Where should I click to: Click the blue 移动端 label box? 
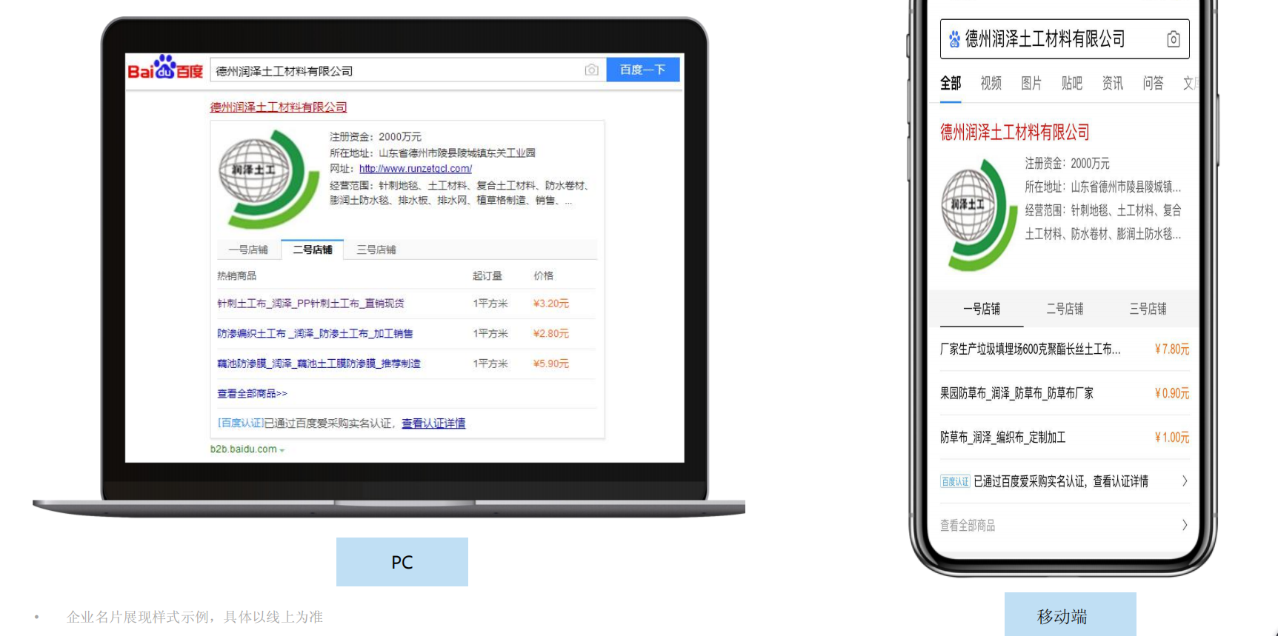pyautogui.click(x=1070, y=614)
